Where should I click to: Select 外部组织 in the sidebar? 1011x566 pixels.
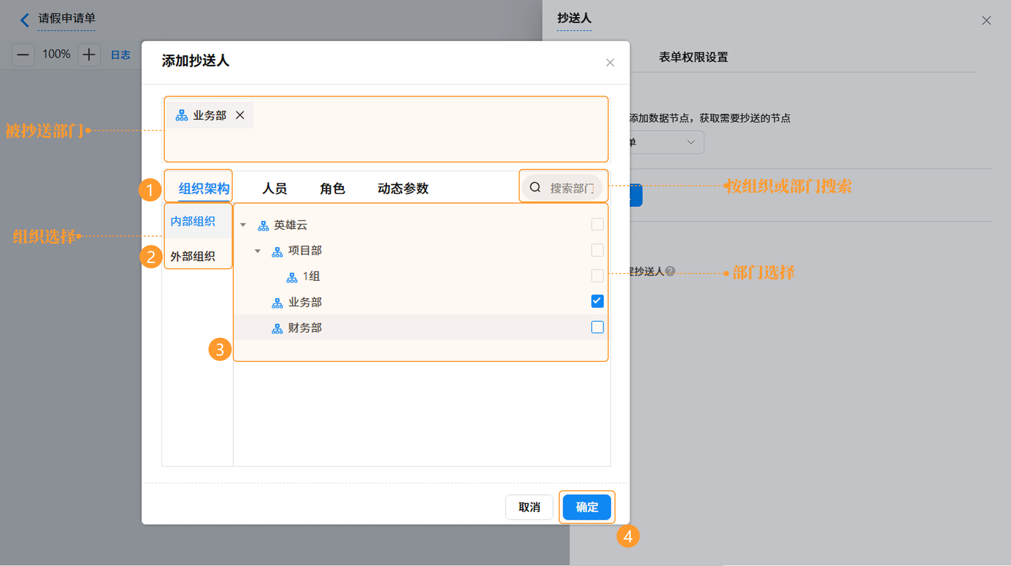click(x=198, y=256)
